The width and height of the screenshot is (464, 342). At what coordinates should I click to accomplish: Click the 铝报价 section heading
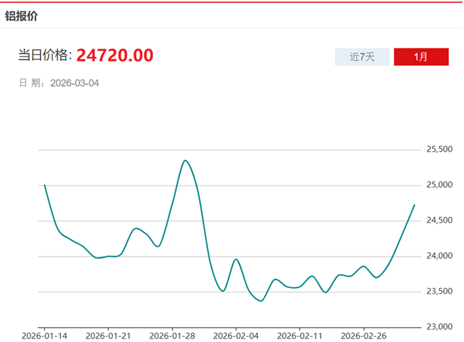tap(21, 16)
